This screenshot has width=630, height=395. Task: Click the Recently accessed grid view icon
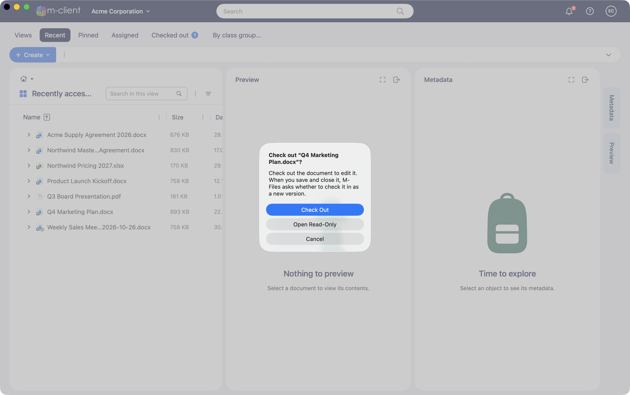(23, 94)
